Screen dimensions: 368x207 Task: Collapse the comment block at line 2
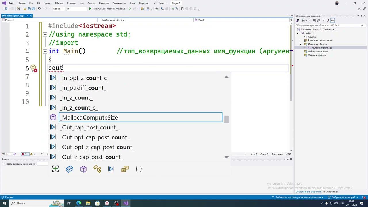(x=45, y=34)
